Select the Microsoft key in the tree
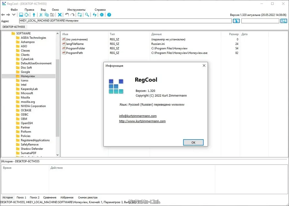 pyautogui.click(x=27, y=93)
